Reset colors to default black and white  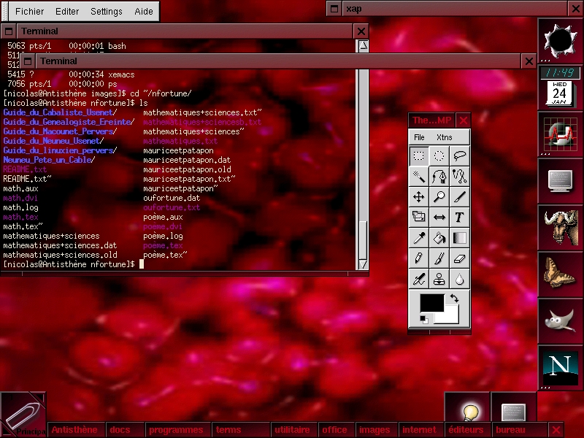coord(424,320)
